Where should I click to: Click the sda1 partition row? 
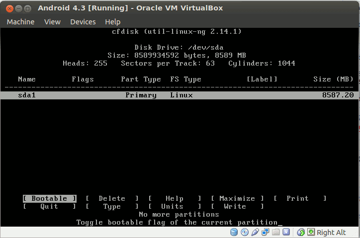coord(180,95)
